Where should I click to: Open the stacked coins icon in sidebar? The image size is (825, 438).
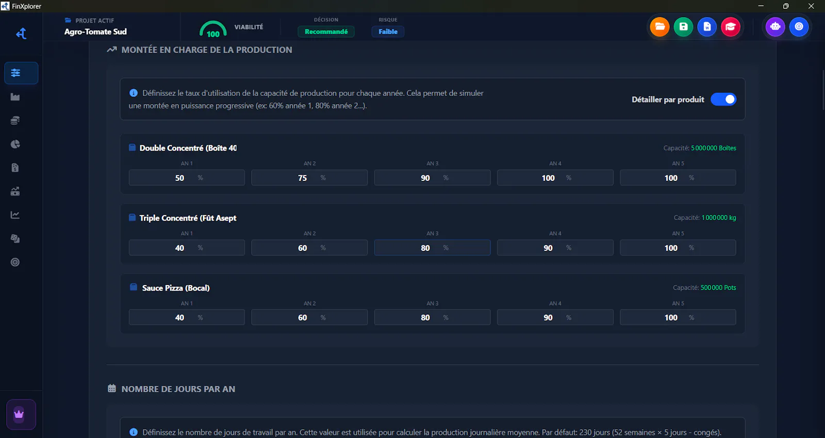(15, 121)
